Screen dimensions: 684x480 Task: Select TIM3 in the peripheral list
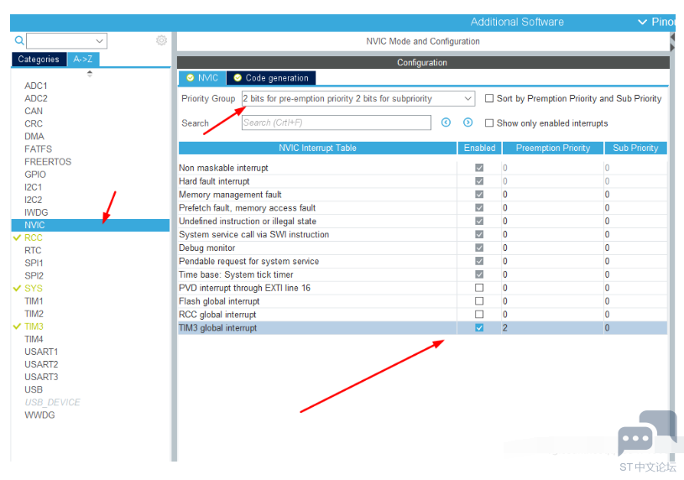click(34, 326)
